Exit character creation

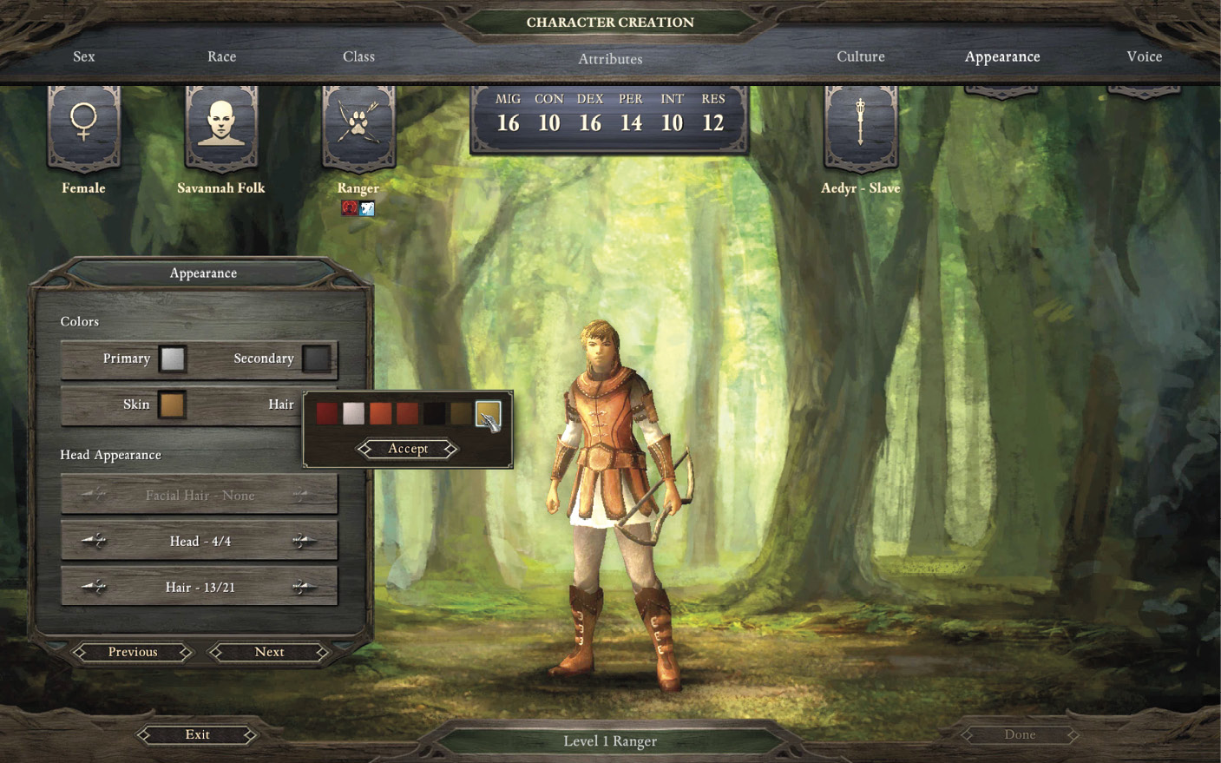tap(198, 734)
